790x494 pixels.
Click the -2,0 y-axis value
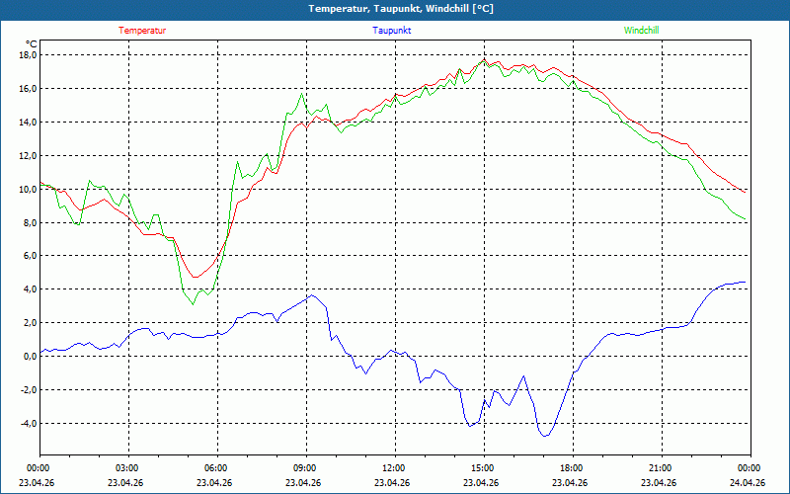pyautogui.click(x=30, y=389)
